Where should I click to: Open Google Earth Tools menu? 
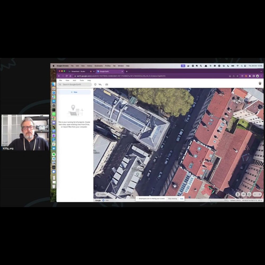point(82,81)
